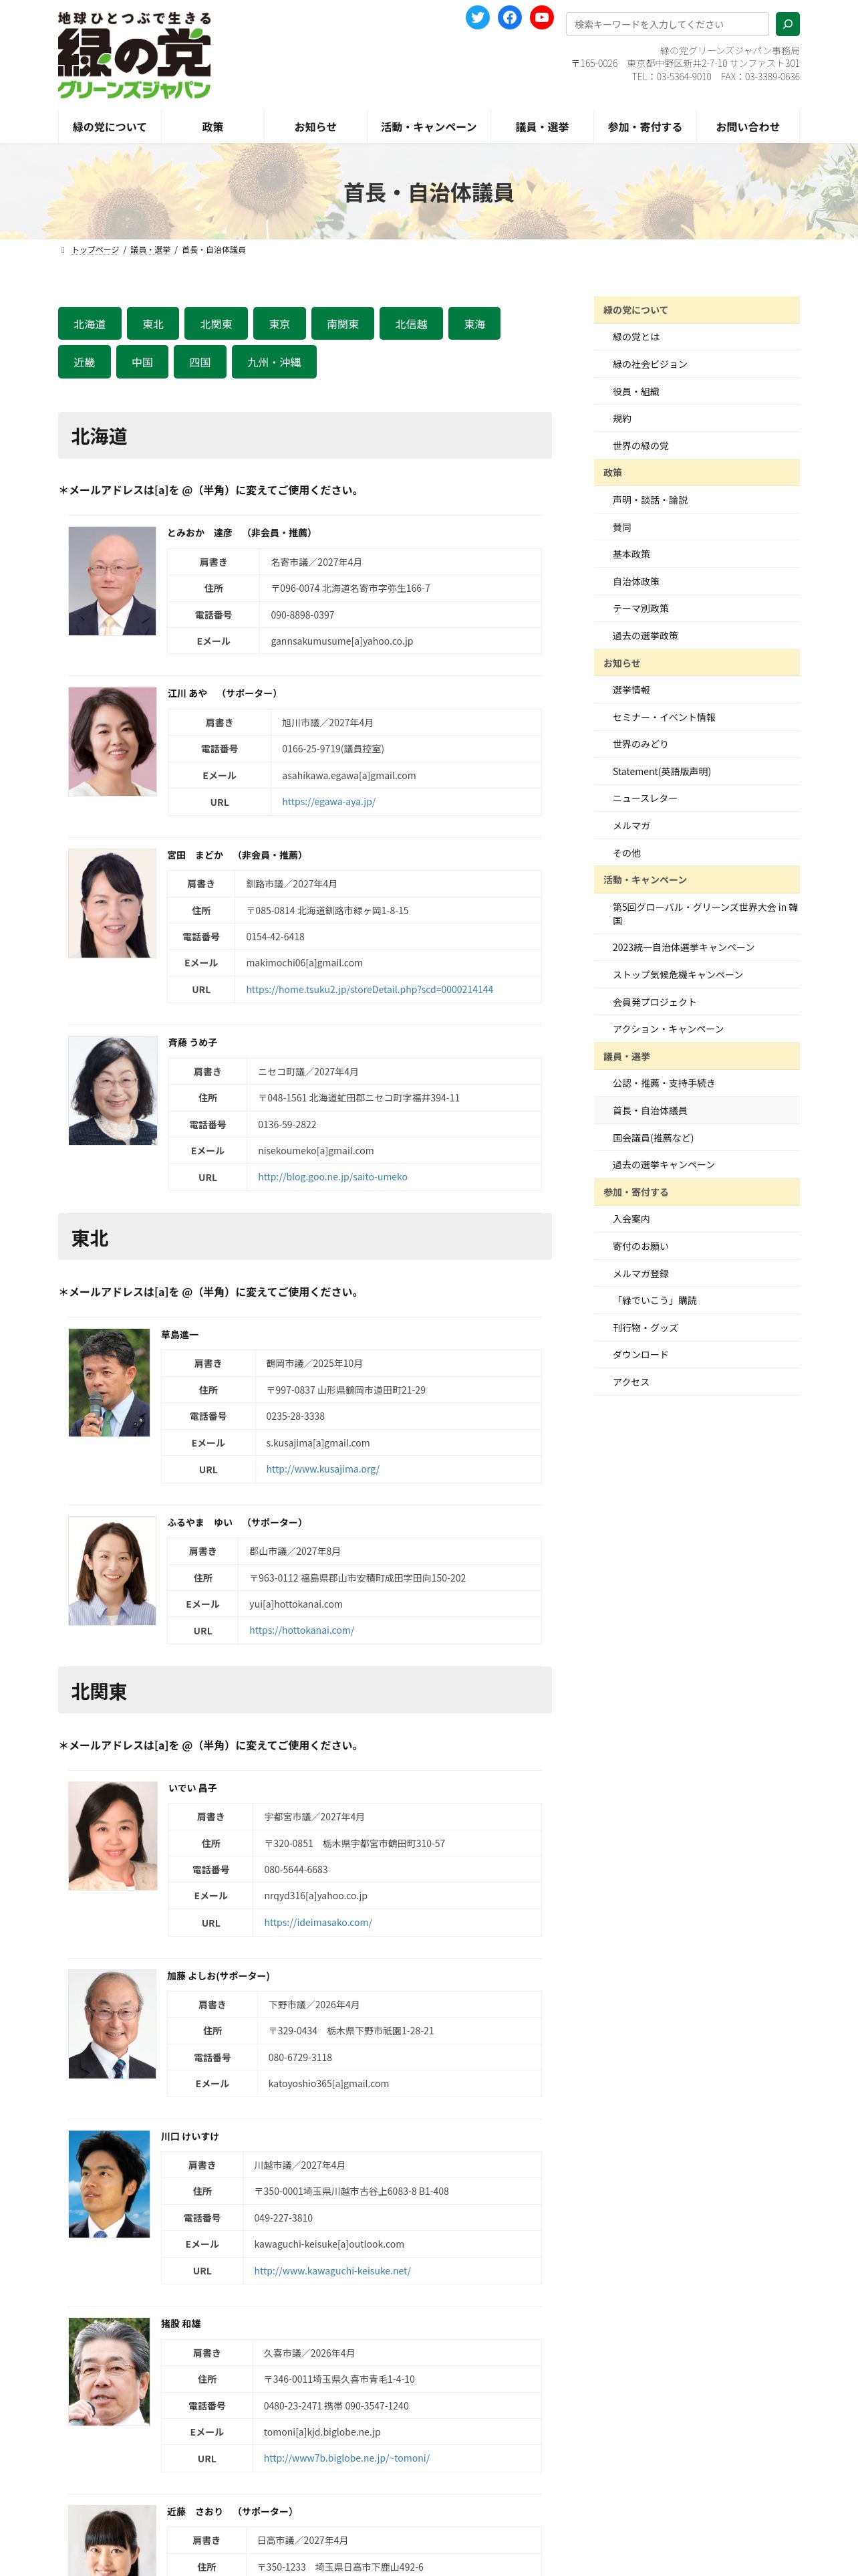Open the Facebook social icon
The image size is (858, 2576).
click(x=509, y=17)
